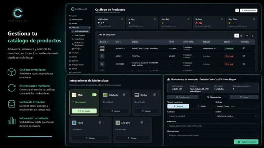
Task: Select Salida movement type
Action: 201,106
